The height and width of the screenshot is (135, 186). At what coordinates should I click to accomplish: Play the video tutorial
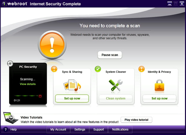tap(136, 120)
